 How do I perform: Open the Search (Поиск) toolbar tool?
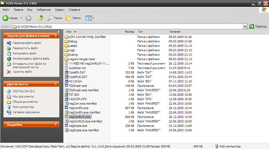tap(55, 18)
